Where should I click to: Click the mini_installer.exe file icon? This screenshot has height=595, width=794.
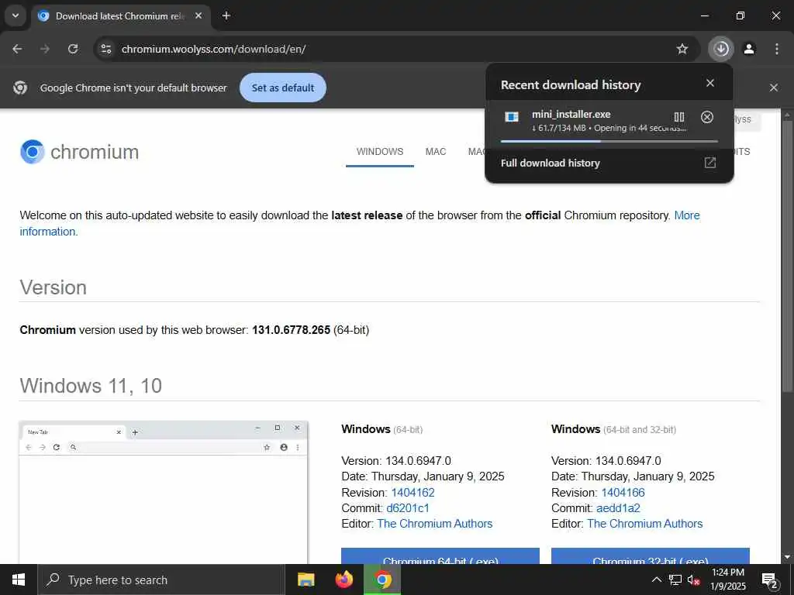(512, 118)
